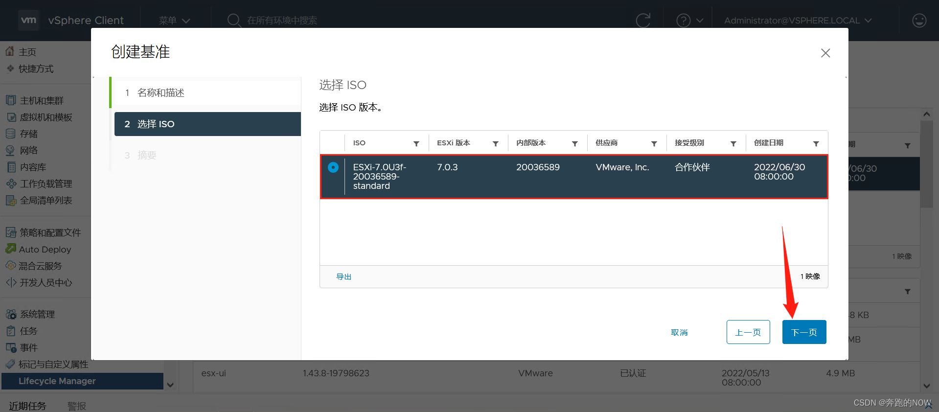
Task: Open the Events (事件) icon
Action: 11,347
